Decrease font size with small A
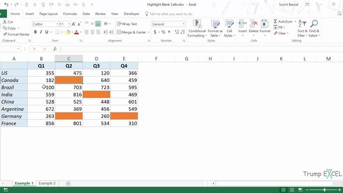This screenshot has width=343, height=193. (x=79, y=24)
